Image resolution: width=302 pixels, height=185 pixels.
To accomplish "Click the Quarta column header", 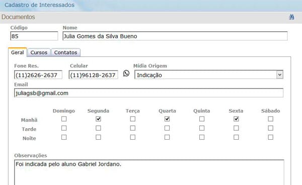I will (x=167, y=111).
